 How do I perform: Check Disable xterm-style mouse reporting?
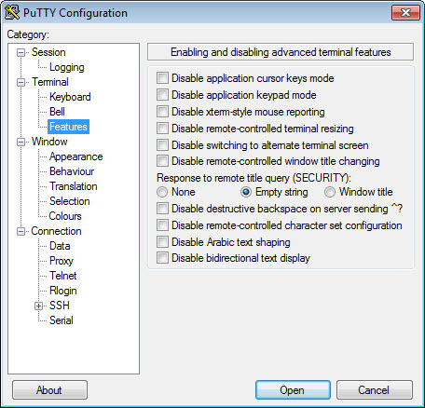[x=162, y=111]
